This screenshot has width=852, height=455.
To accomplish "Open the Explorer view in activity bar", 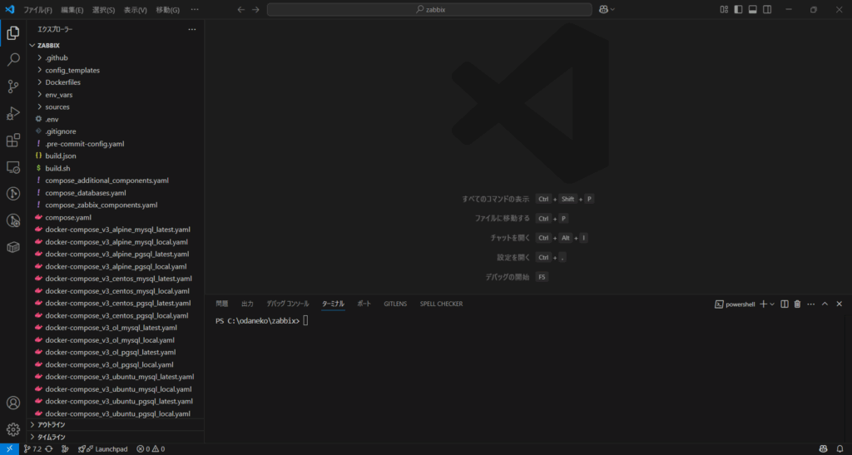I will [x=13, y=33].
